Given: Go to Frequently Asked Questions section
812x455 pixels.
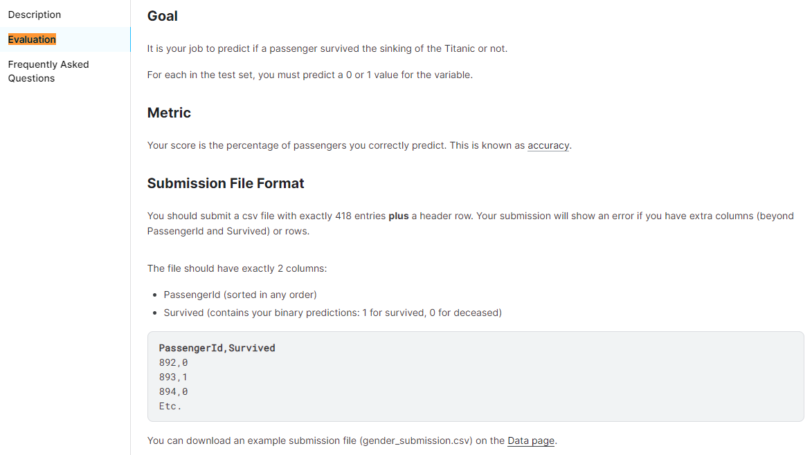Looking at the screenshot, I should (x=48, y=71).
